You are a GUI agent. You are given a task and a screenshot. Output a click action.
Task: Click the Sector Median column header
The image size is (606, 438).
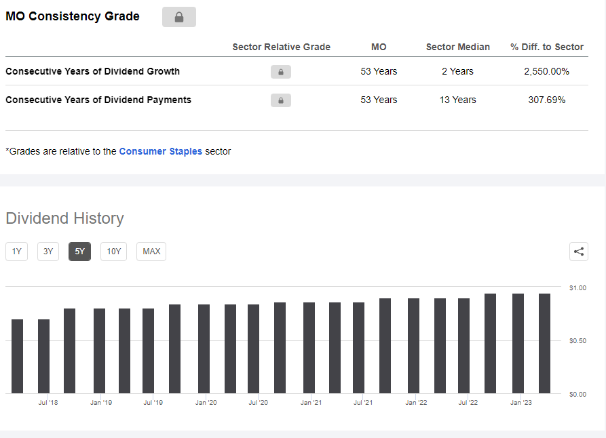point(458,47)
